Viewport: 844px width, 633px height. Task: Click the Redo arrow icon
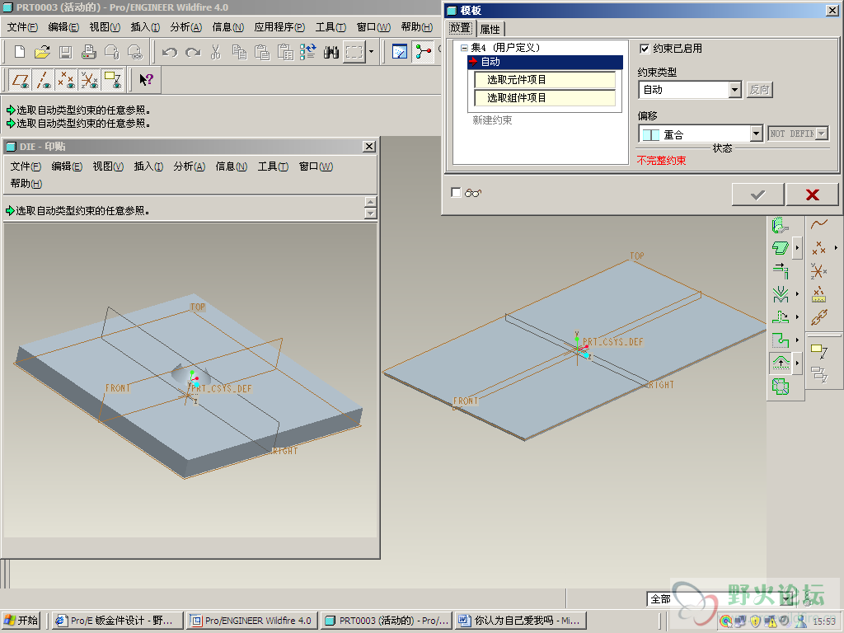[193, 52]
